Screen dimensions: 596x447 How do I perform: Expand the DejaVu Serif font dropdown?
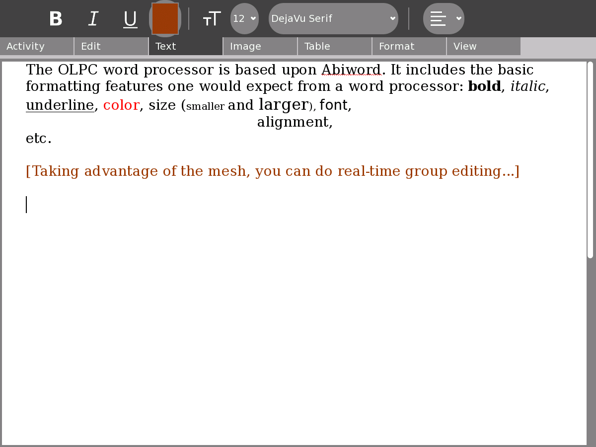click(333, 19)
